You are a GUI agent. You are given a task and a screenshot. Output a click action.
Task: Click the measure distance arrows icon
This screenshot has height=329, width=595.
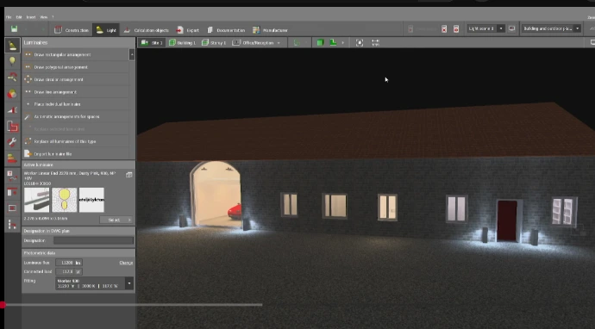pyautogui.click(x=375, y=43)
